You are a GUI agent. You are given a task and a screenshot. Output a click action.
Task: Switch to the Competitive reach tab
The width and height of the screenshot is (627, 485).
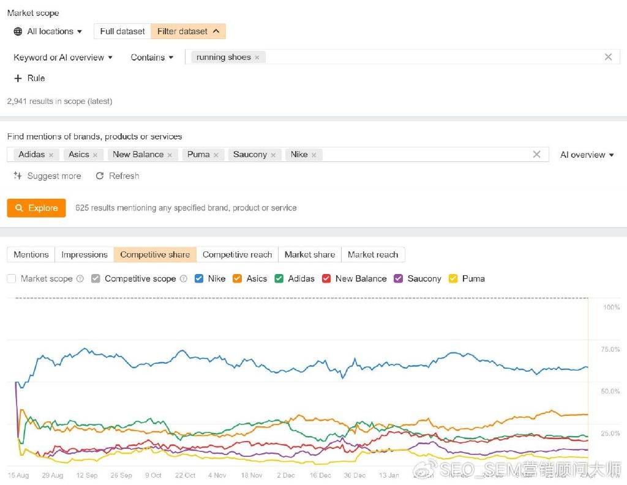pos(237,255)
